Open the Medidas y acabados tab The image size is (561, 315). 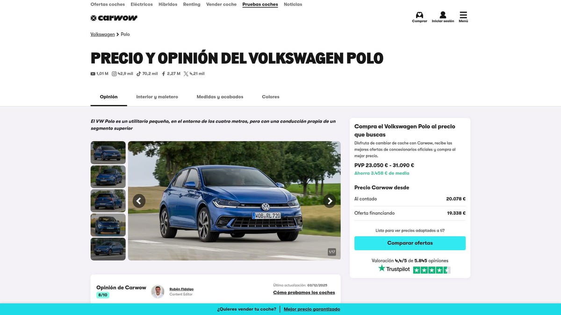220,97
